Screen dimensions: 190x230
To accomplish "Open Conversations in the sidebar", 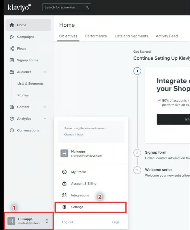I will tap(28, 130).
